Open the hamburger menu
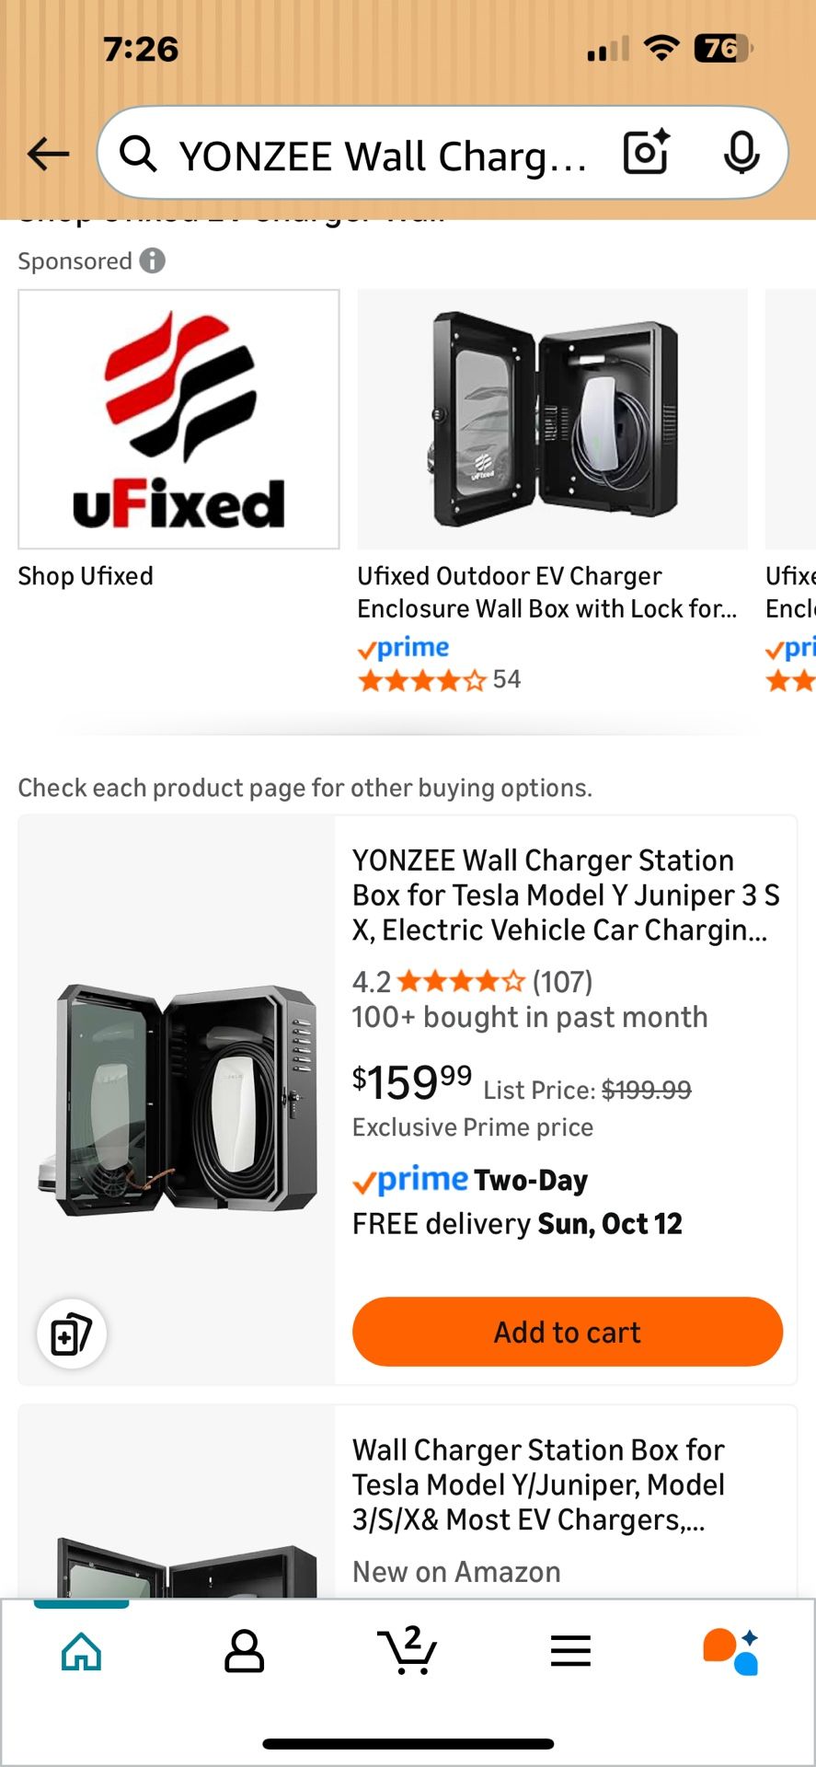 569,1650
